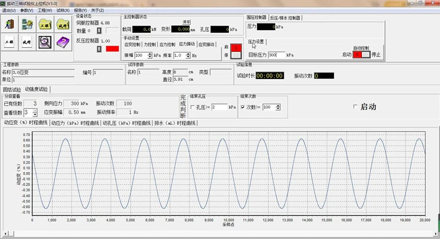Select the 围压控制器 tab
Viewport: 440px width, 239px height.
pyautogui.click(x=256, y=18)
